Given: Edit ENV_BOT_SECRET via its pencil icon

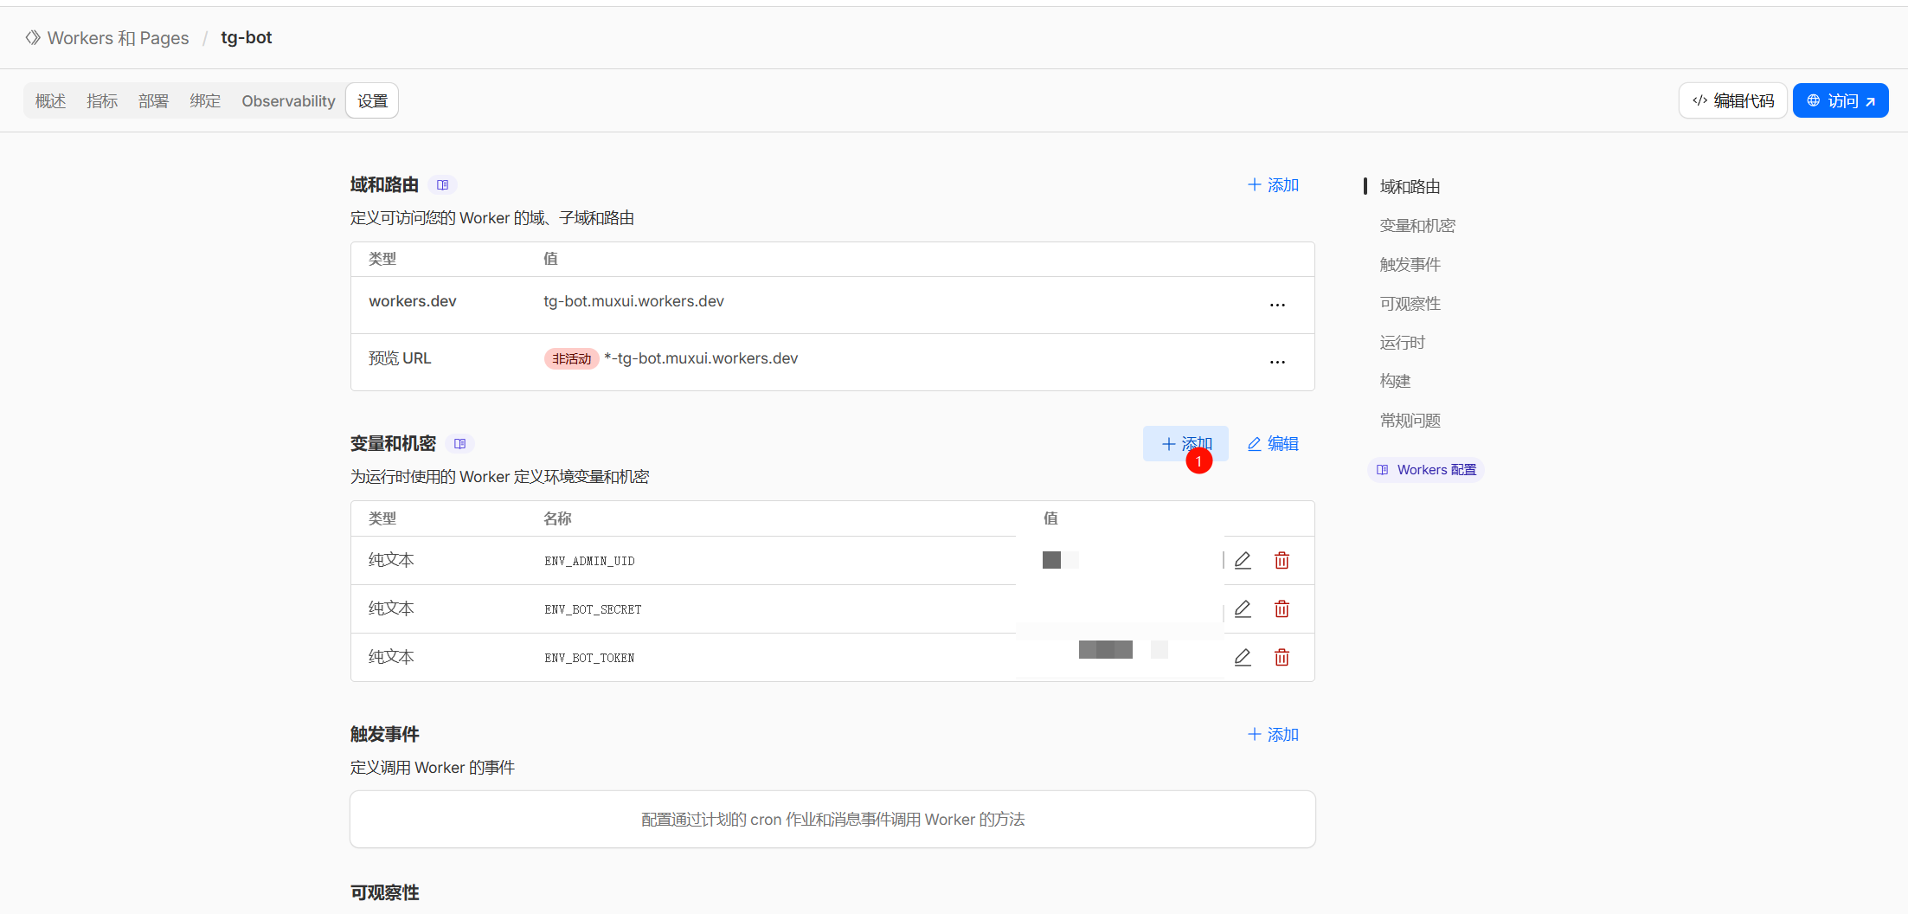Looking at the screenshot, I should click(x=1243, y=608).
